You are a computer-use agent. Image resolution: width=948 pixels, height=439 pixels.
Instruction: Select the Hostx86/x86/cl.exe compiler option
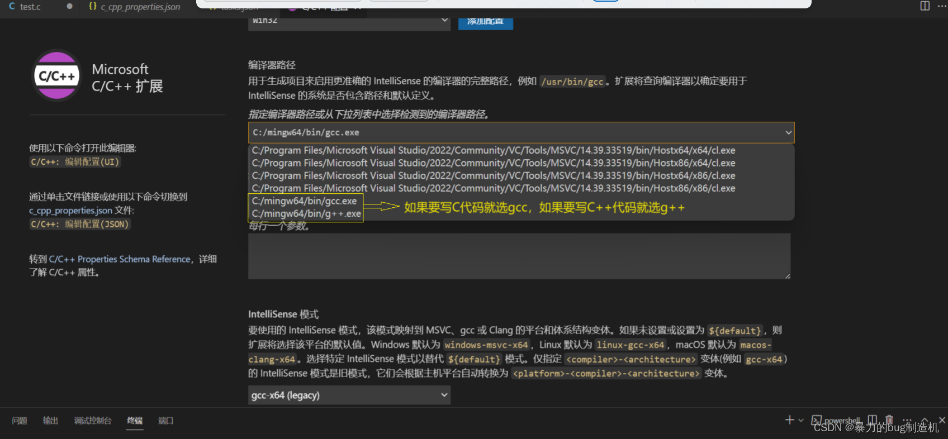pos(494,188)
